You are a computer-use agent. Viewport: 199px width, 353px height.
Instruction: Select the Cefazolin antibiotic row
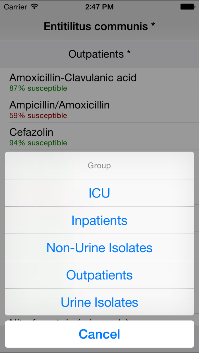coord(31,132)
